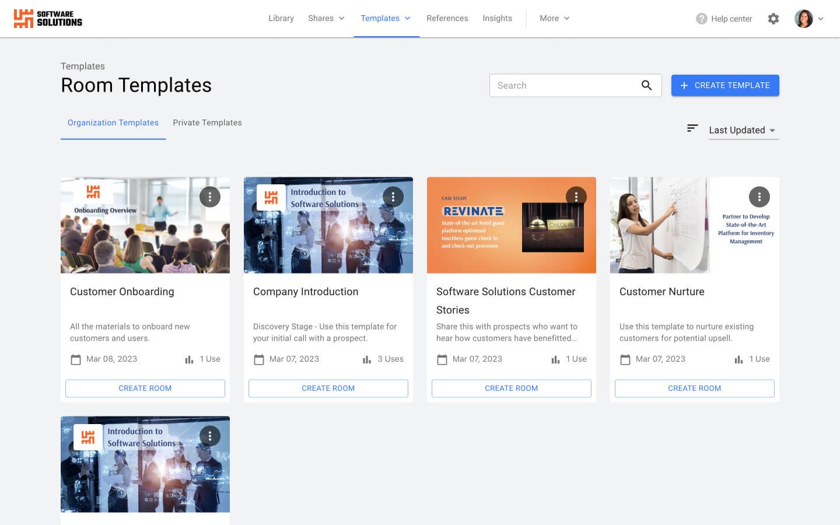Click the sort order icon beside Last Updated
Screen dimensions: 840x525
(692, 128)
